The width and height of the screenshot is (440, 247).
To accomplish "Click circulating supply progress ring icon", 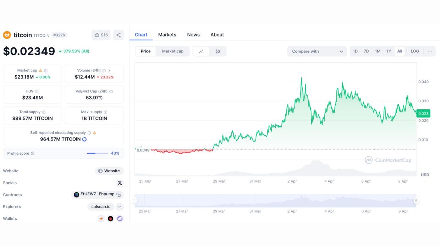I will point(84,139).
